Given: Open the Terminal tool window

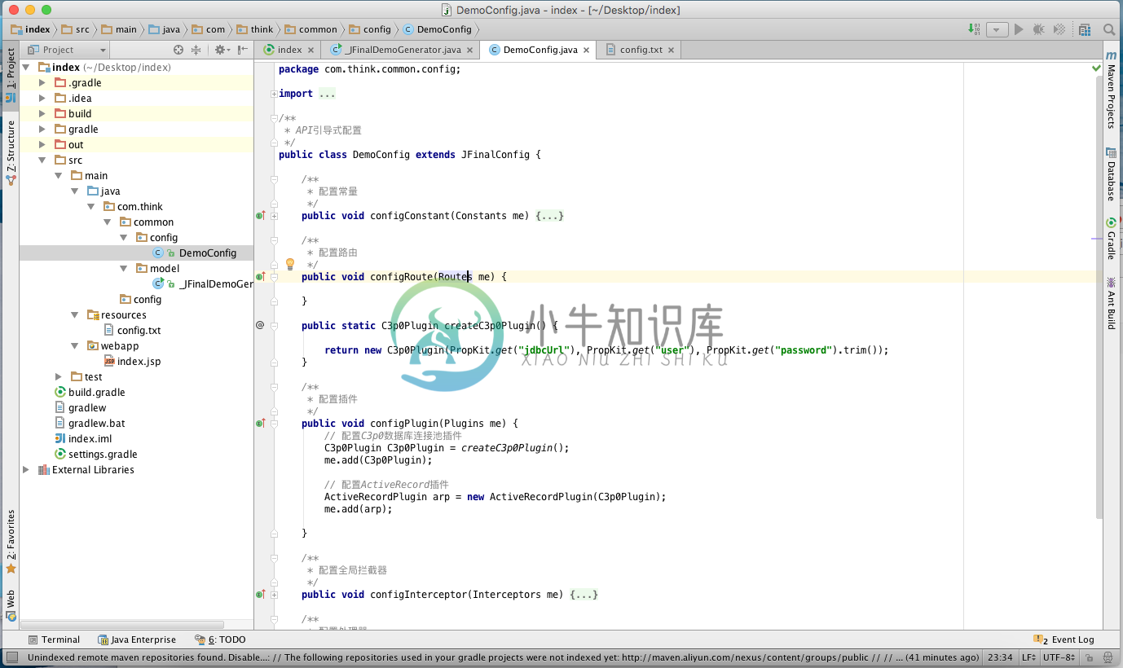Looking at the screenshot, I should click(x=54, y=639).
